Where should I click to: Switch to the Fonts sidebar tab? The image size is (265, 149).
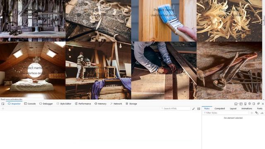(x=260, y=108)
